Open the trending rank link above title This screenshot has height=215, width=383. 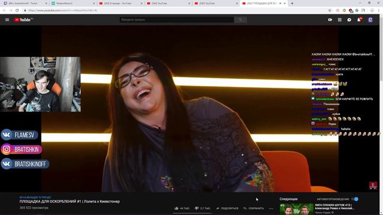pyautogui.click(x=35, y=197)
